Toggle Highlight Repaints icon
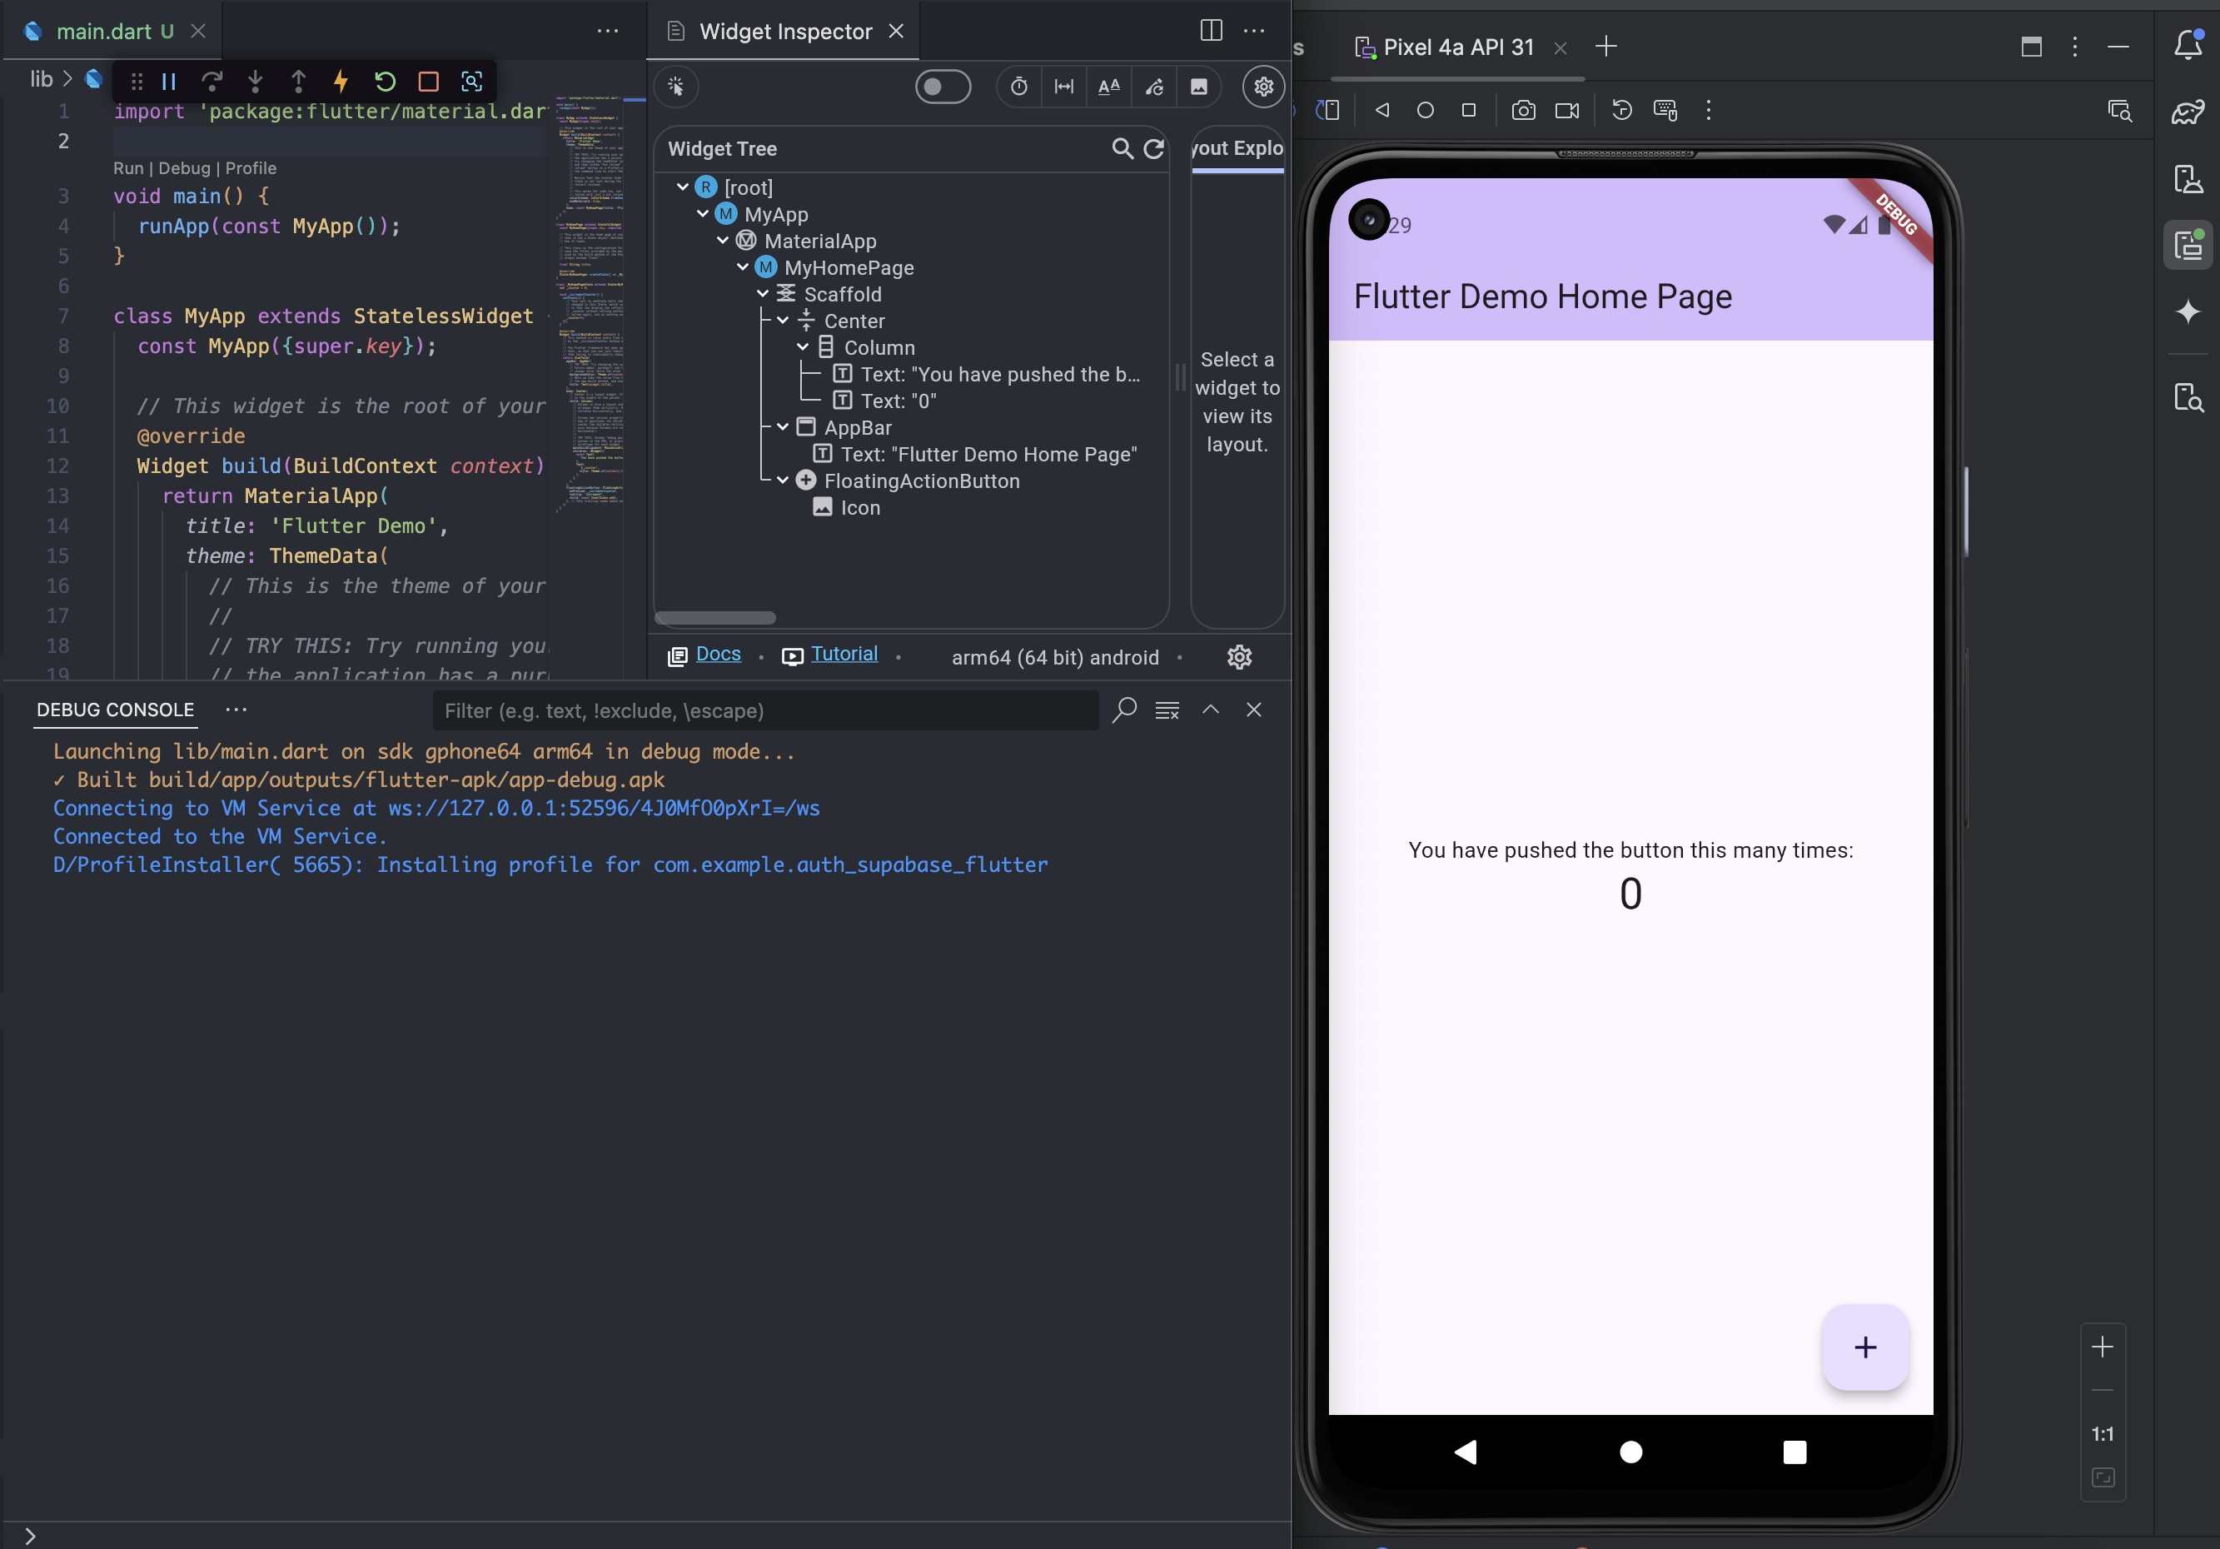The image size is (2220, 1549). pyautogui.click(x=1154, y=87)
